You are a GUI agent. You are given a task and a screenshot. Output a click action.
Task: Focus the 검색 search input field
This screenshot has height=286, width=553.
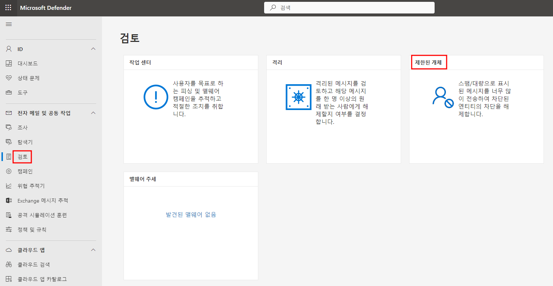click(349, 8)
